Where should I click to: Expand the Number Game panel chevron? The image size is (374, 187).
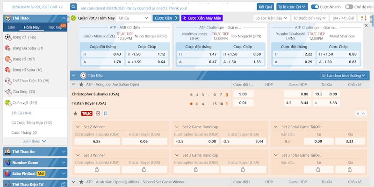[x=64, y=162]
